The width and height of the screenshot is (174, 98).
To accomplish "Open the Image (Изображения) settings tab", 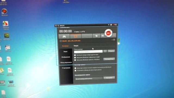I will click(x=66, y=57).
